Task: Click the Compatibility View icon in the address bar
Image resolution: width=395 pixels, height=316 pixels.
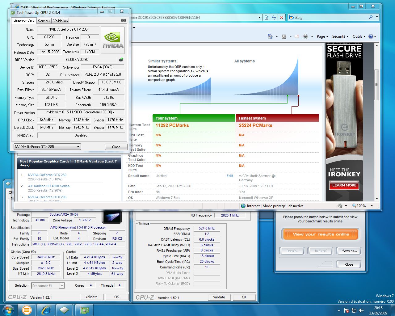Action: (x=266, y=18)
